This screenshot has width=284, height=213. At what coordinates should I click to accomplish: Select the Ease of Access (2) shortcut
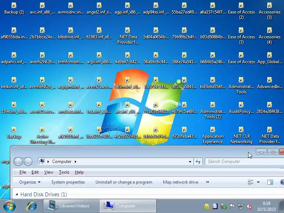point(241,11)
